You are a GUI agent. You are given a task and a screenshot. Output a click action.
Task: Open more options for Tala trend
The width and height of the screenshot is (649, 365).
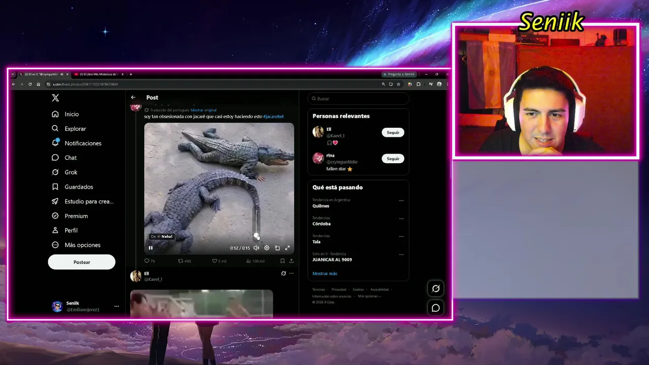(401, 236)
